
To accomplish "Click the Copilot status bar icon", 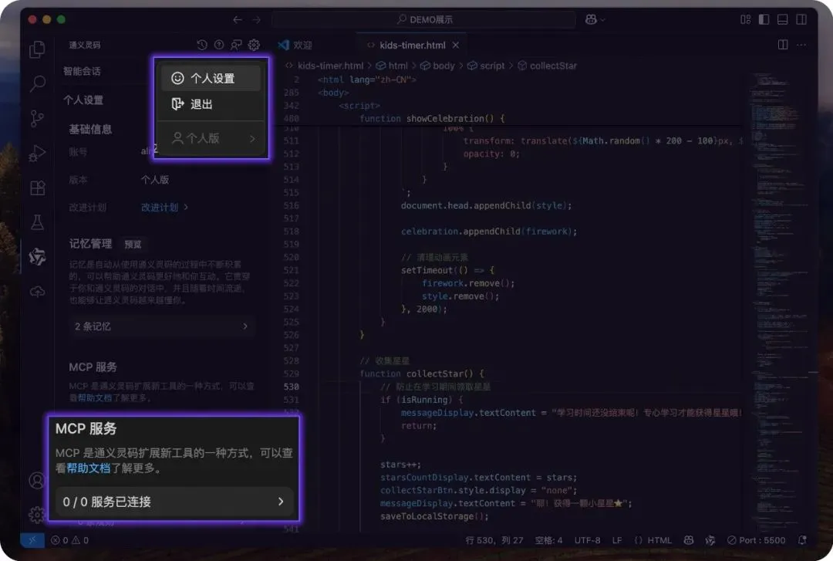I will pyautogui.click(x=689, y=540).
